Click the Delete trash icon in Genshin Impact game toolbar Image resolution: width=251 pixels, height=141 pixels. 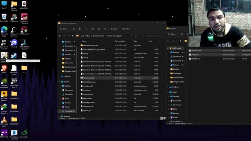pos(105,29)
